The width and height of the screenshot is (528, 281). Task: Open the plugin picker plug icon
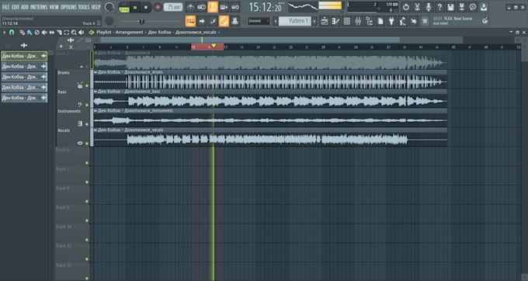click(391, 21)
